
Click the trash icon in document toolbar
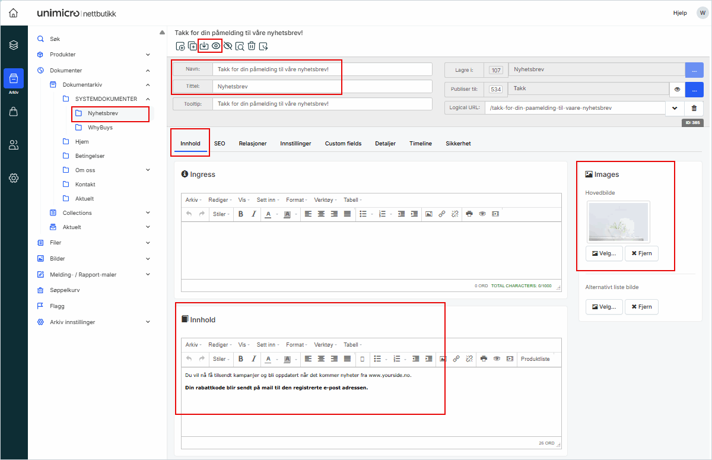click(x=252, y=46)
